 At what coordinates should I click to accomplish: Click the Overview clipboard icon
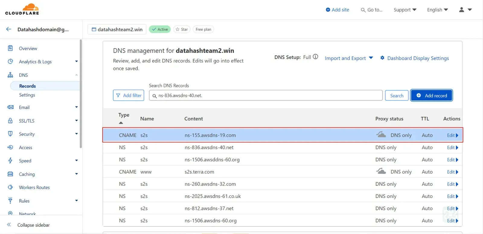[10, 48]
